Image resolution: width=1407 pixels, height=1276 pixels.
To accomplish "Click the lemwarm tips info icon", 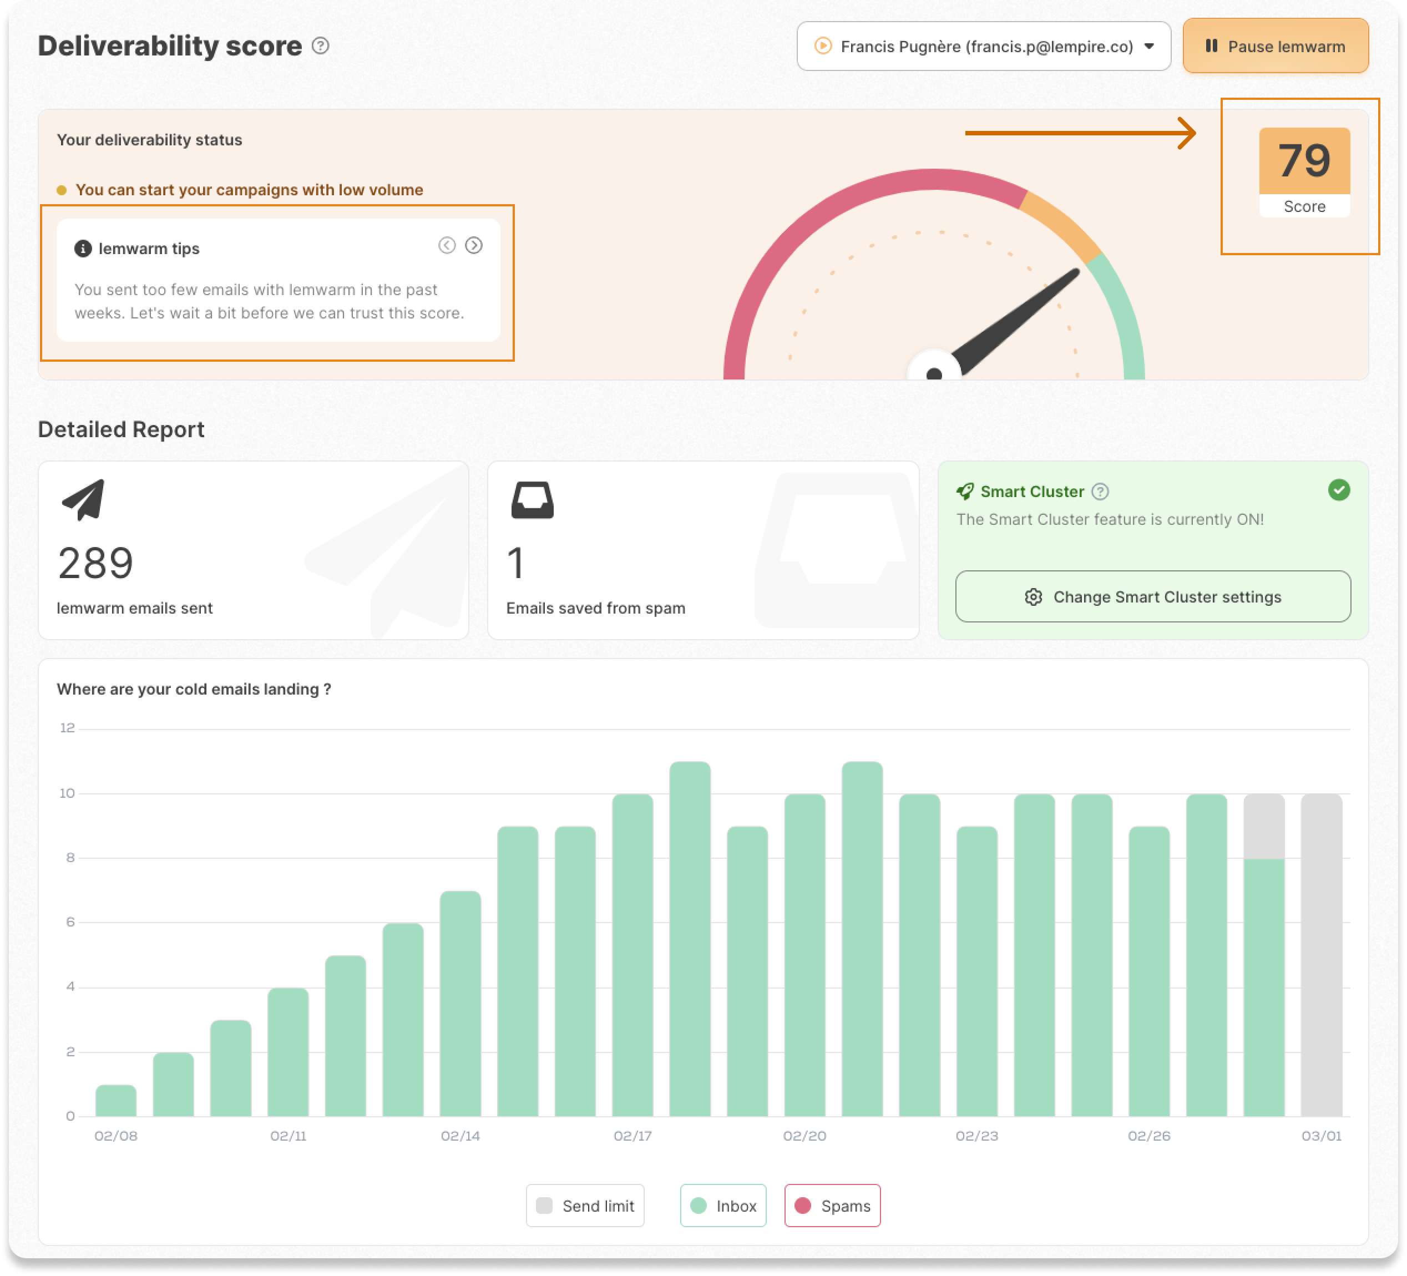I will [x=83, y=249].
